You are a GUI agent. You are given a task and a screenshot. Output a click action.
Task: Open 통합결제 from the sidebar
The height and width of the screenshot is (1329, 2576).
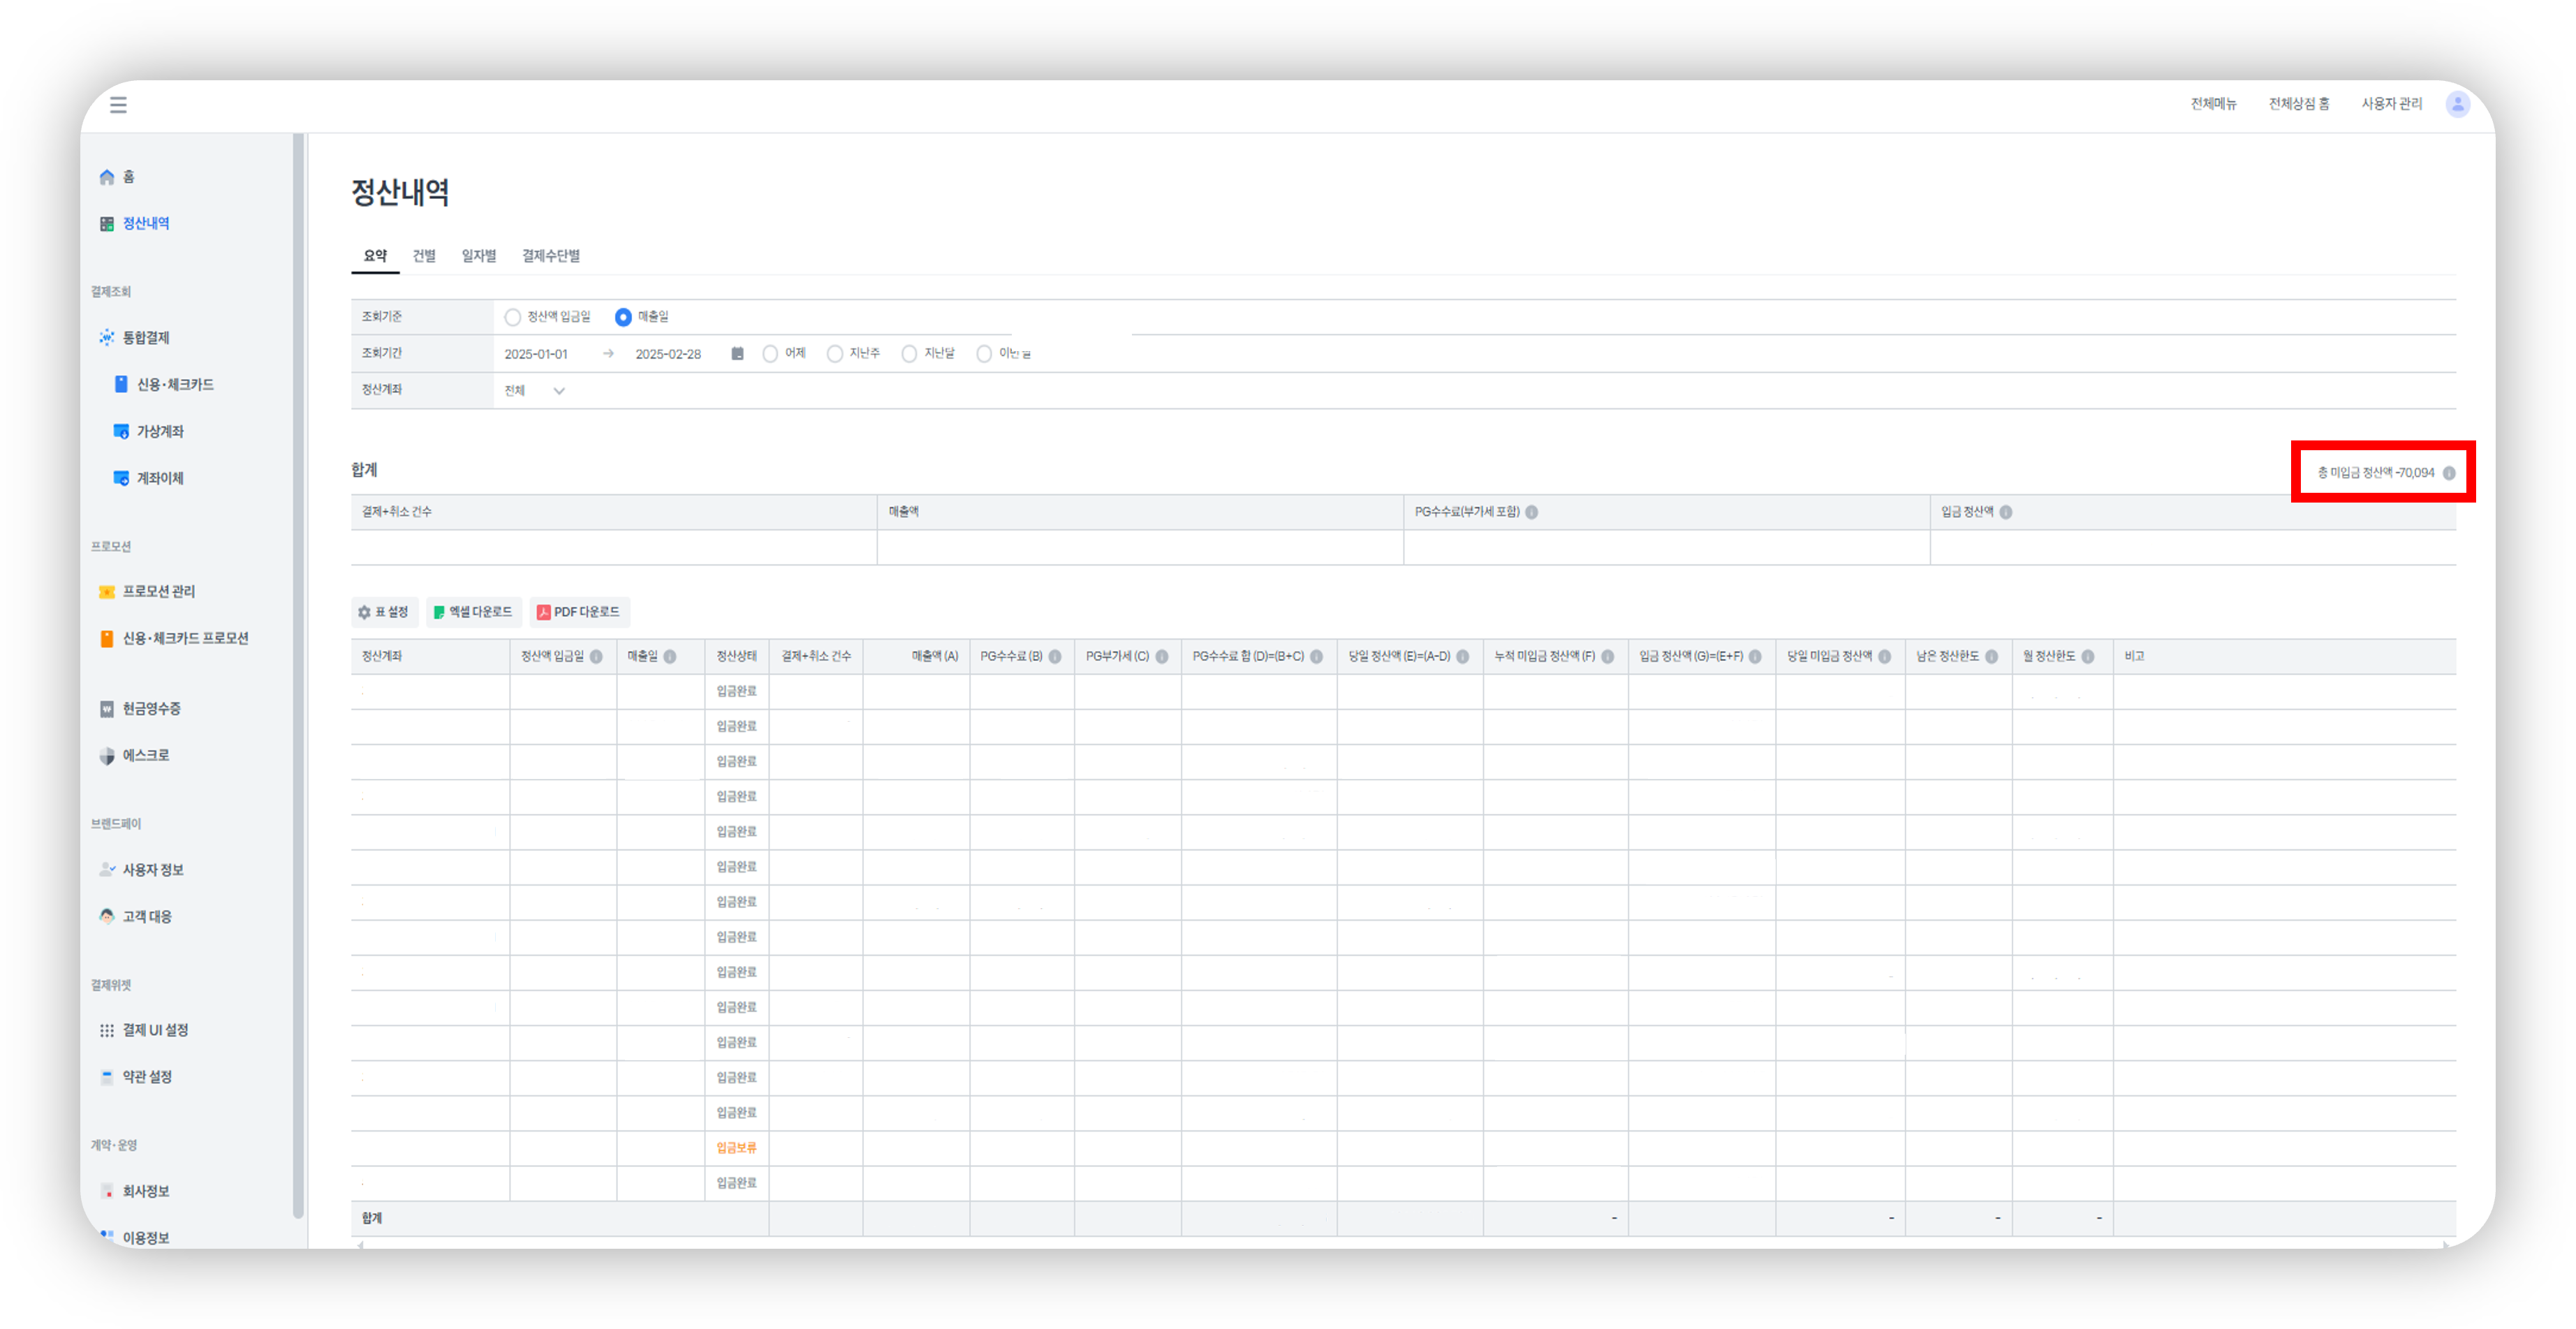[x=145, y=338]
